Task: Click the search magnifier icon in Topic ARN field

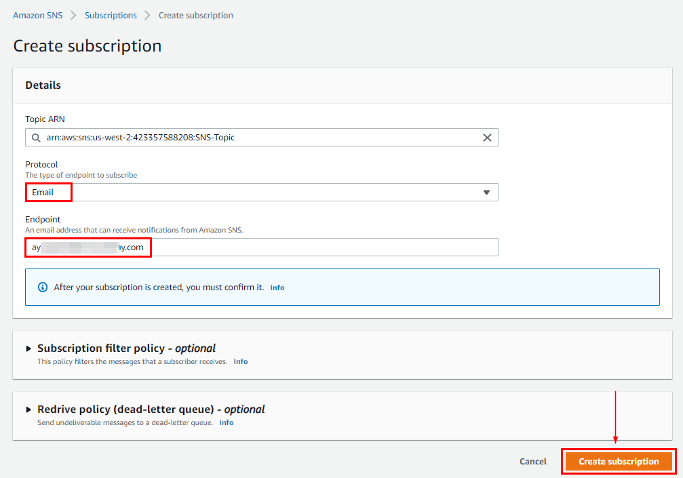Action: click(37, 138)
